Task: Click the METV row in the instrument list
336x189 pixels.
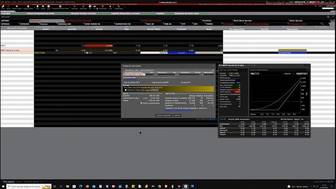Action: click(17, 46)
